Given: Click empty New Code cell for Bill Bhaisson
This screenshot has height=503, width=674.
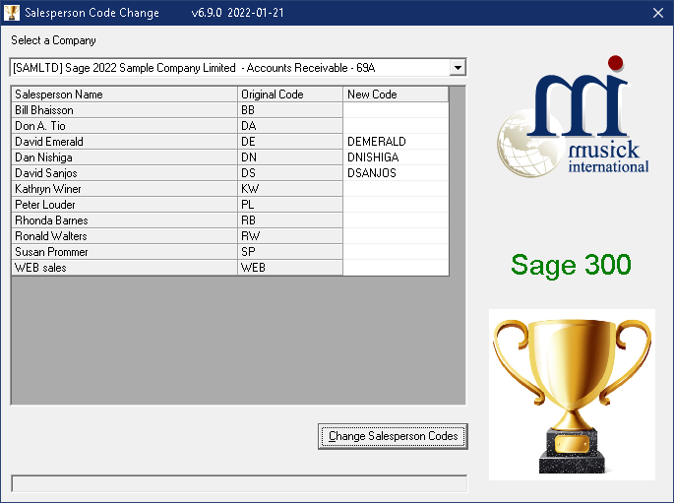Looking at the screenshot, I should coord(396,110).
